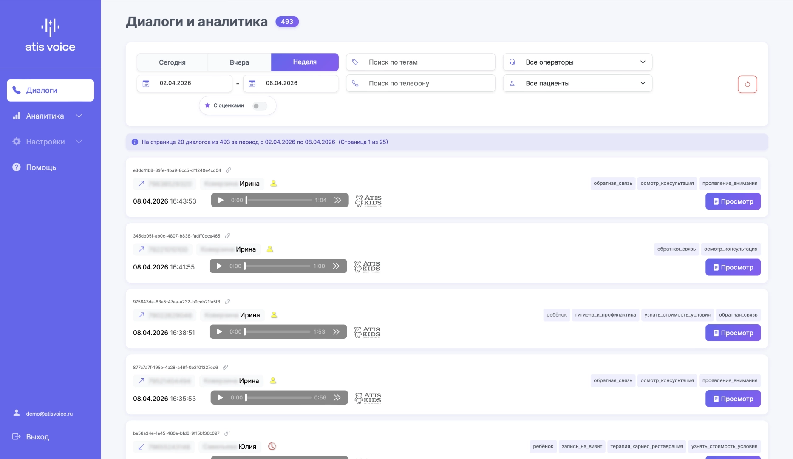
Task: Play the 16:43:53 call recording
Action: point(221,200)
